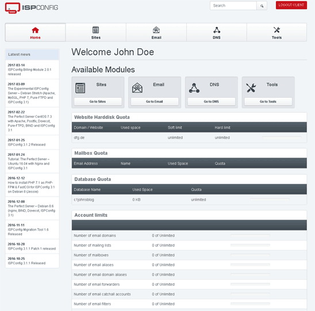Screen dimensions: 315x311
Task: Click the Number of email domains row
Action: [x=189, y=236]
